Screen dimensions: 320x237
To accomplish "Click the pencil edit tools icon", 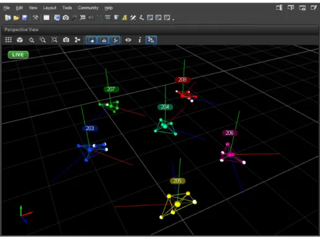I will 133,18.
